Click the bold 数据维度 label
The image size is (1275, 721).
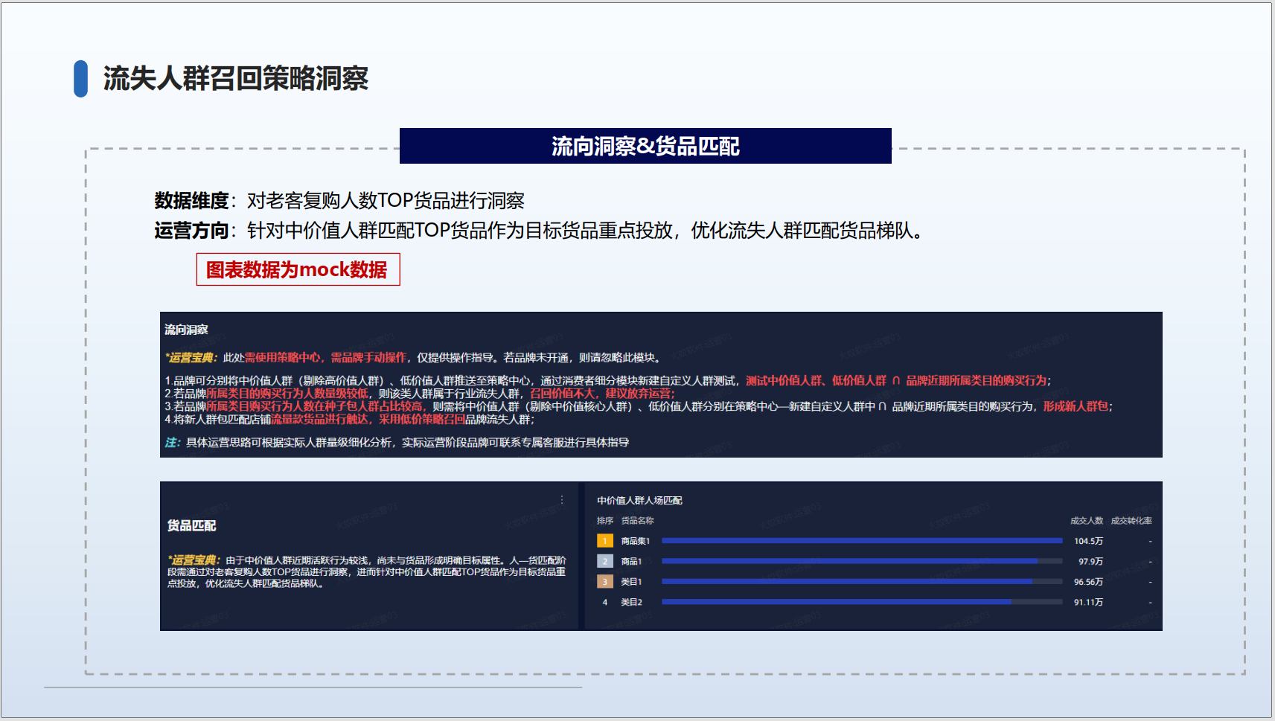coord(191,201)
